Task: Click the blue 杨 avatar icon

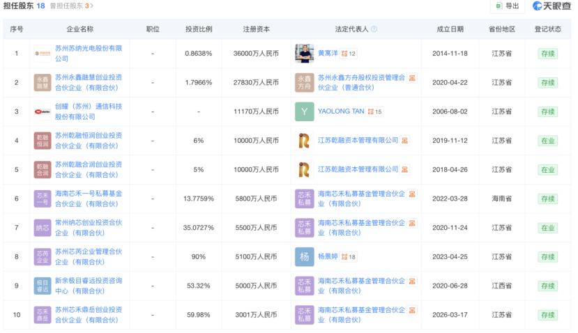Action: pyautogui.click(x=305, y=257)
